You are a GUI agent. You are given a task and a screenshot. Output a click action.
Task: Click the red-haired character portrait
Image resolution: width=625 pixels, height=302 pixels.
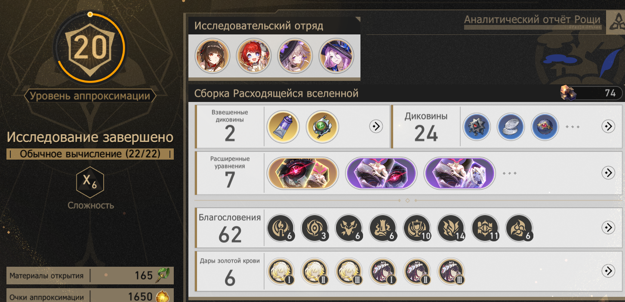[x=254, y=56]
